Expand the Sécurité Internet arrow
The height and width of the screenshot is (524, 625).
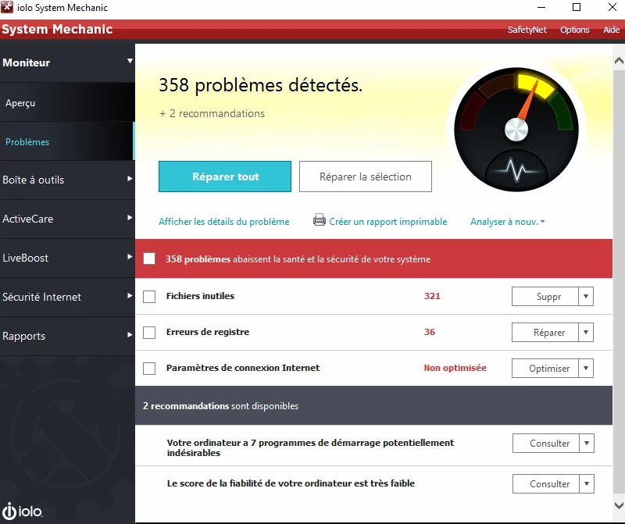click(130, 296)
